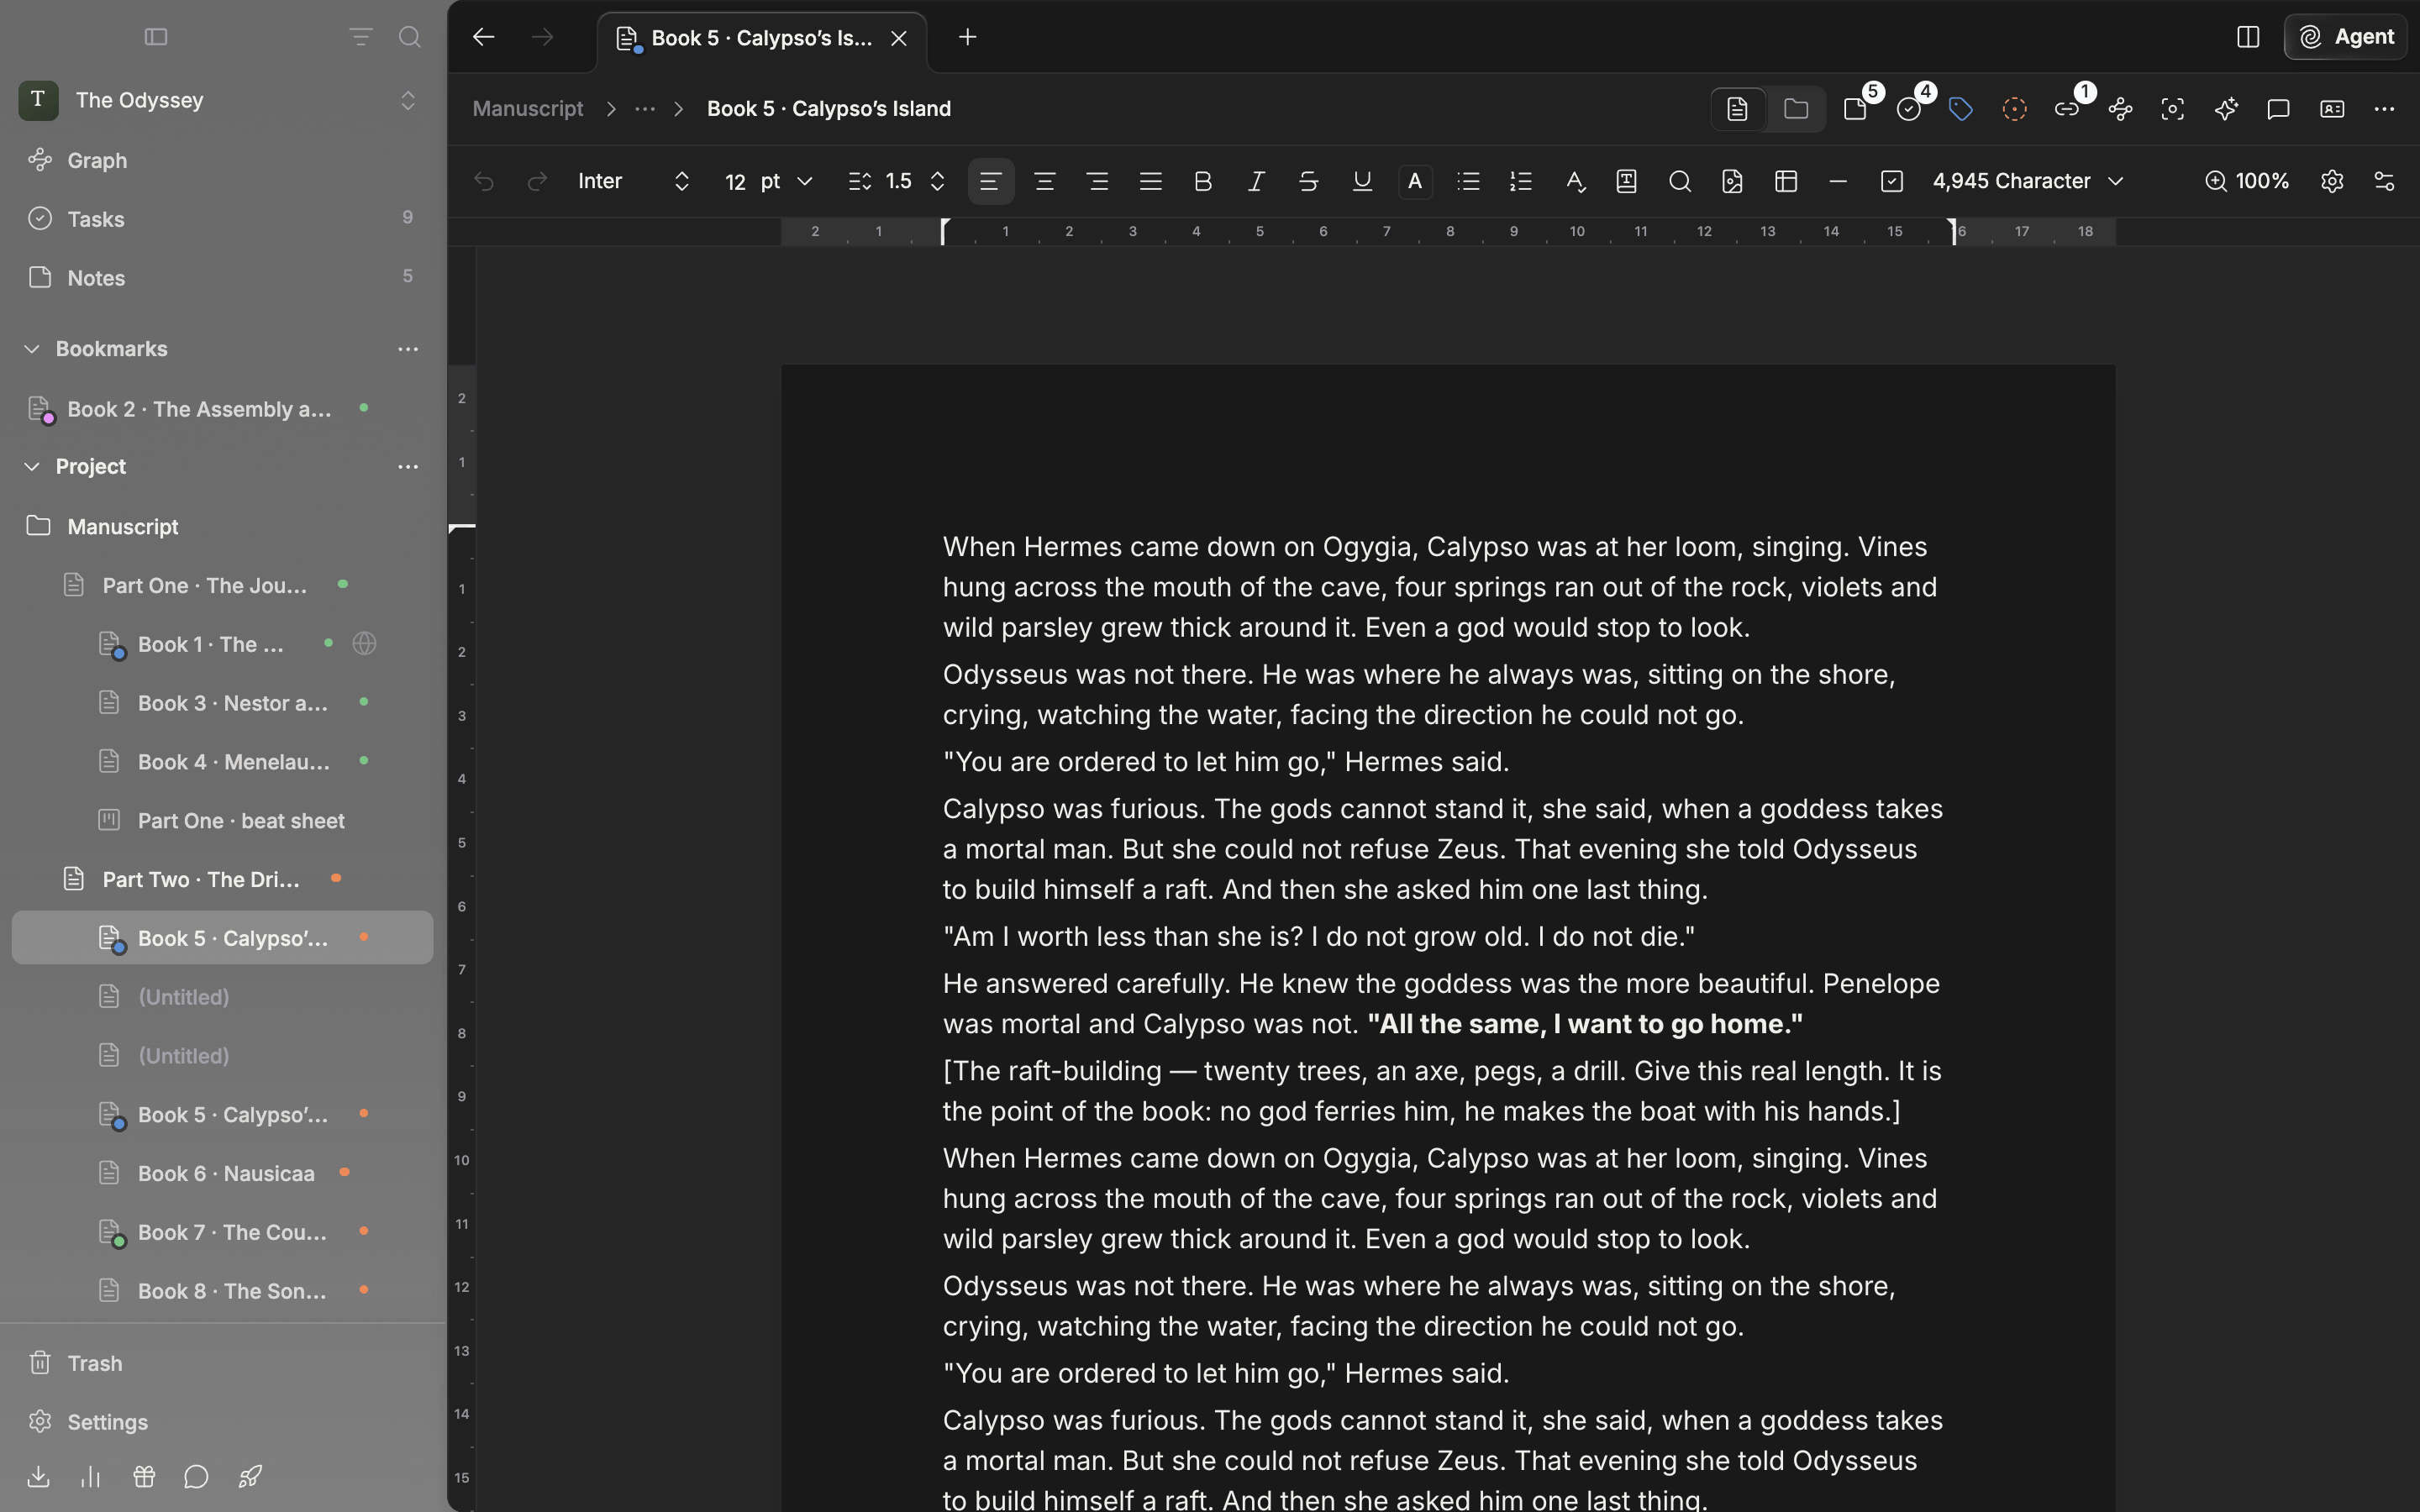
Task: Add a new tab with plus
Action: (967, 37)
